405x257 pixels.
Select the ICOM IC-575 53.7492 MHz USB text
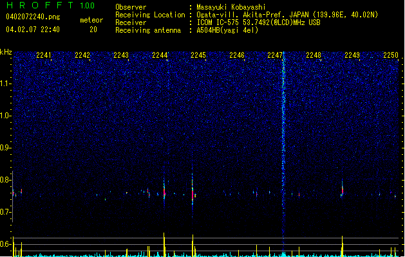[x=259, y=22]
